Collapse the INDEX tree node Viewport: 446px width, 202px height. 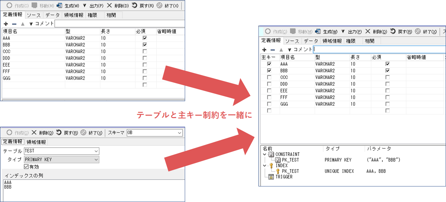(265, 165)
